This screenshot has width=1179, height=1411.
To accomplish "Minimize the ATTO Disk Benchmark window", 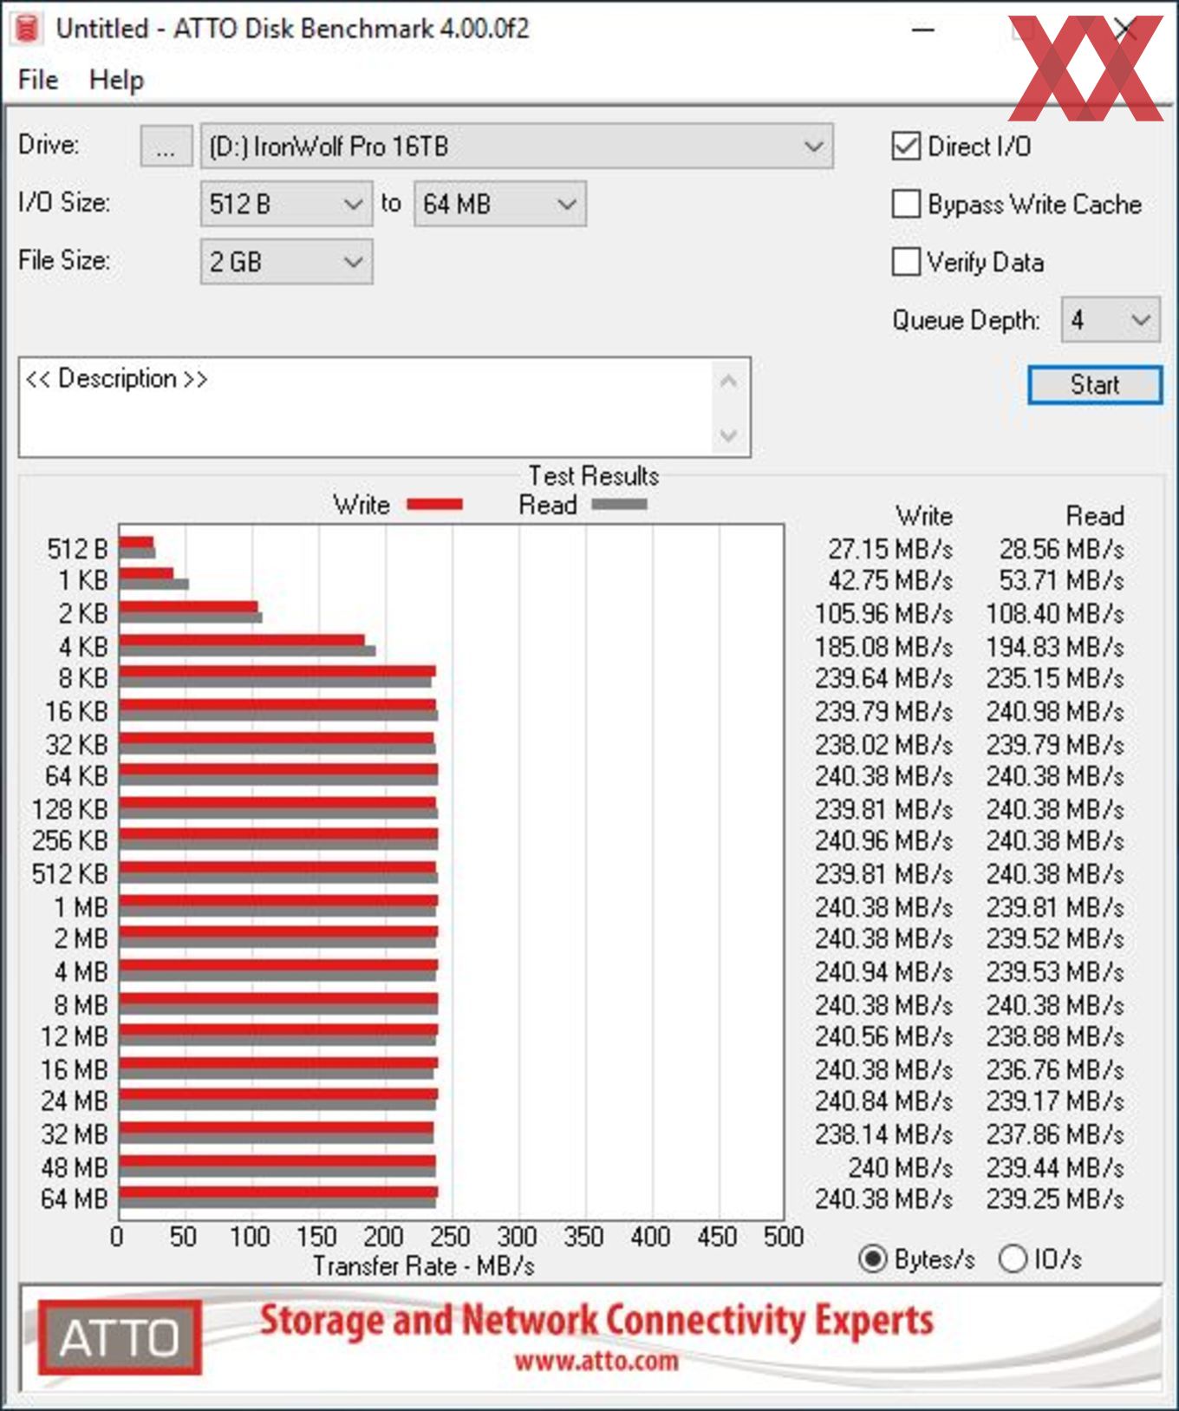I will 924,29.
